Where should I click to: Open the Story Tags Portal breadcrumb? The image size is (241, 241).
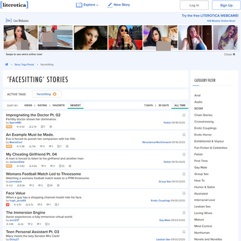24,64
